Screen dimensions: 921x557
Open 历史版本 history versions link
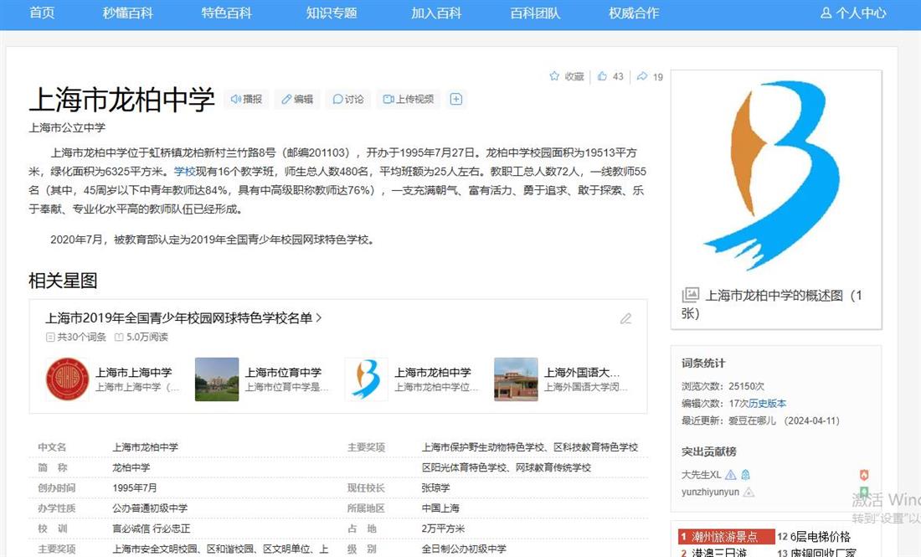(x=767, y=404)
